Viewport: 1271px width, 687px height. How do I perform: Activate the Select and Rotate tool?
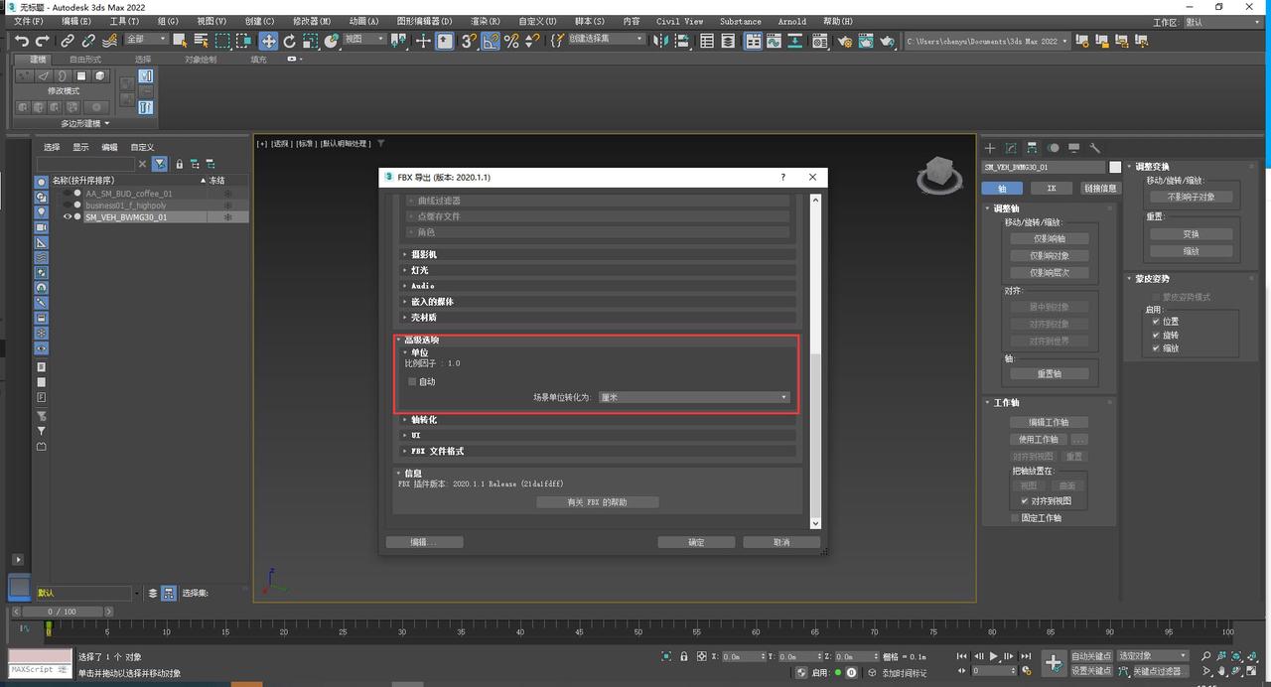[289, 41]
